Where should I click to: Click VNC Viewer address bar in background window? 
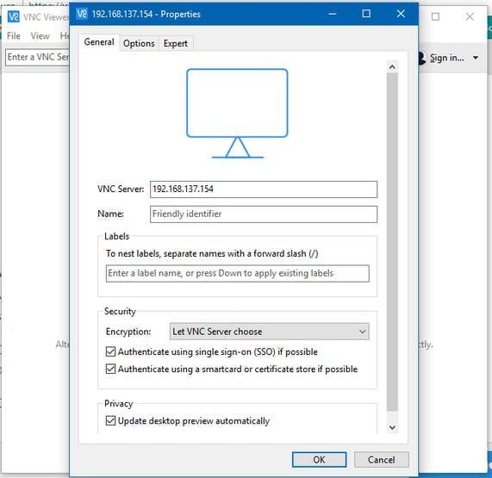point(37,57)
